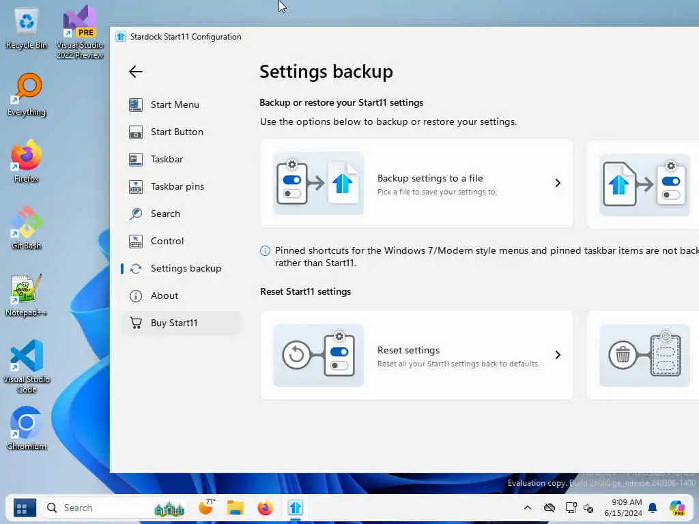Click Start11 icon on the taskbar
This screenshot has width=699, height=524.
(x=295, y=508)
